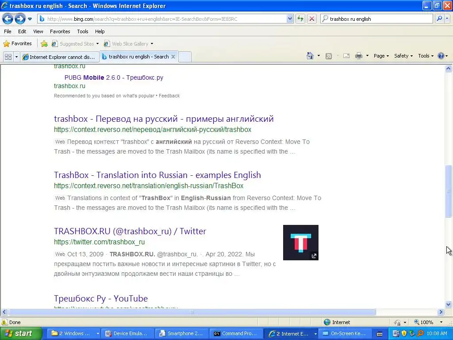Open Suggested Sites dropdown
This screenshot has height=340, width=453.
pyautogui.click(x=75, y=44)
